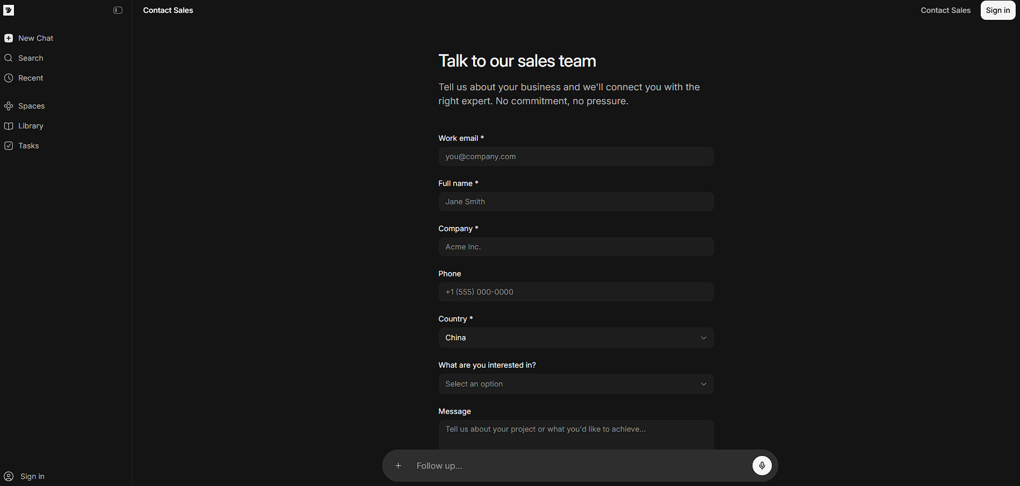Focus the Follow up text box

(x=576, y=466)
